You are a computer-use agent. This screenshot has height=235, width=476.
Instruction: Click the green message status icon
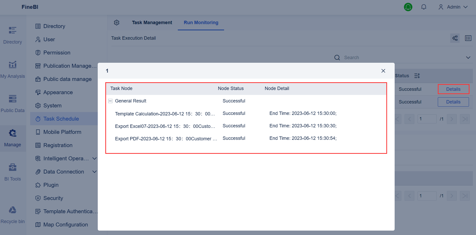point(408,7)
